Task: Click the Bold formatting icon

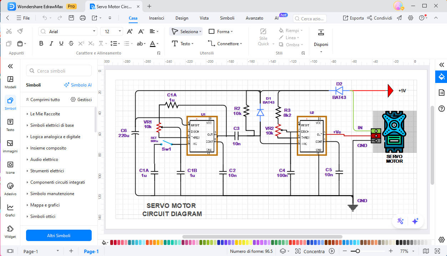Action: tap(41, 43)
